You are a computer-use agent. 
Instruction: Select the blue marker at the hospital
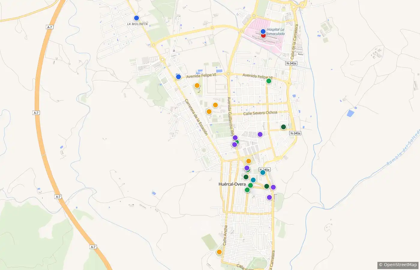(x=263, y=31)
